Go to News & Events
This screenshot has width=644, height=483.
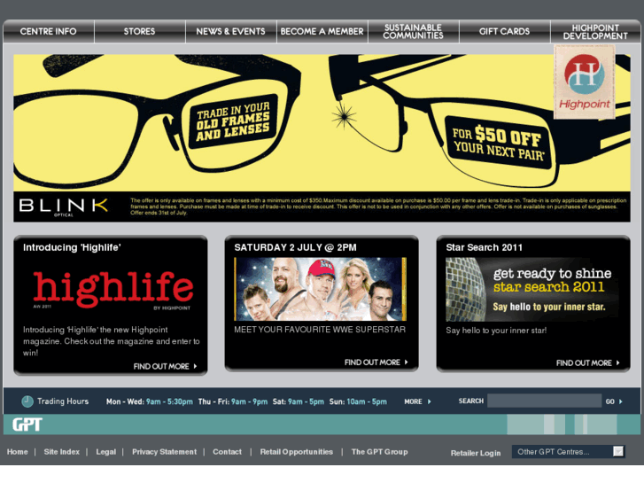(x=231, y=31)
